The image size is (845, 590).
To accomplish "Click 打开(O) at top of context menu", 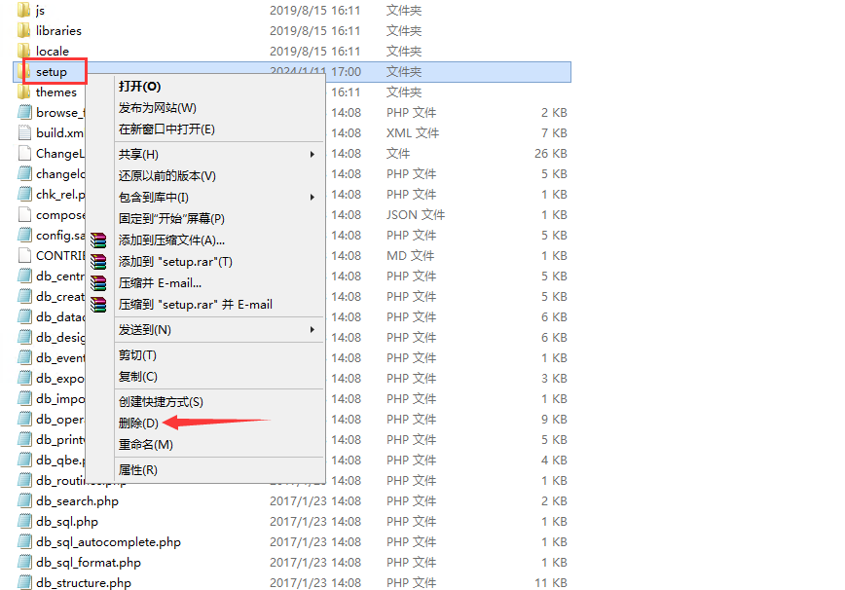I will [139, 87].
